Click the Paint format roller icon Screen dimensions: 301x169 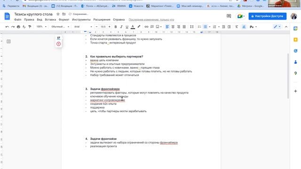30,27
